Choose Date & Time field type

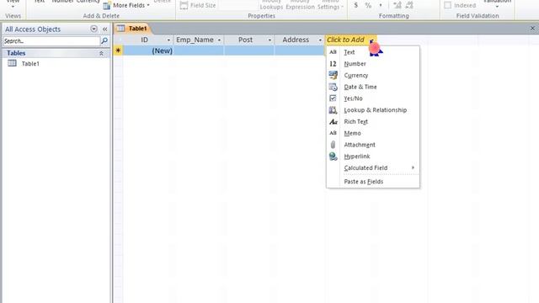pyautogui.click(x=373, y=87)
